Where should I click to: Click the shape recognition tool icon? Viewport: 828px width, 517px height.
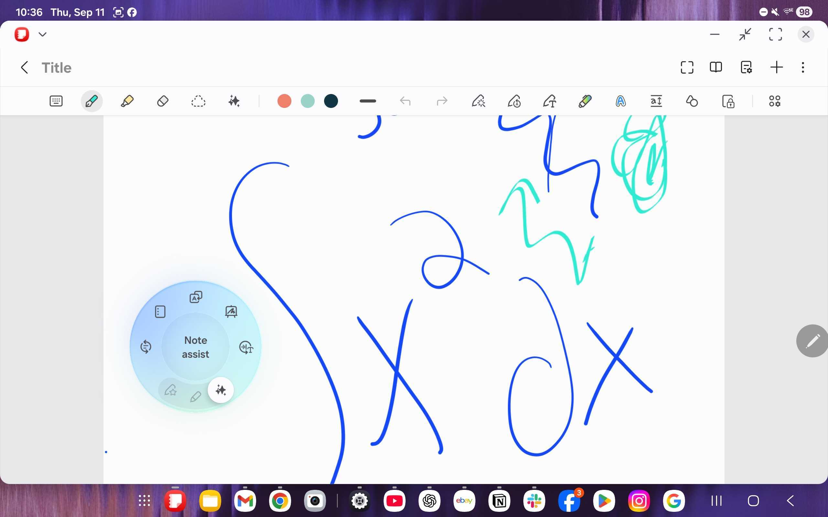pos(692,101)
